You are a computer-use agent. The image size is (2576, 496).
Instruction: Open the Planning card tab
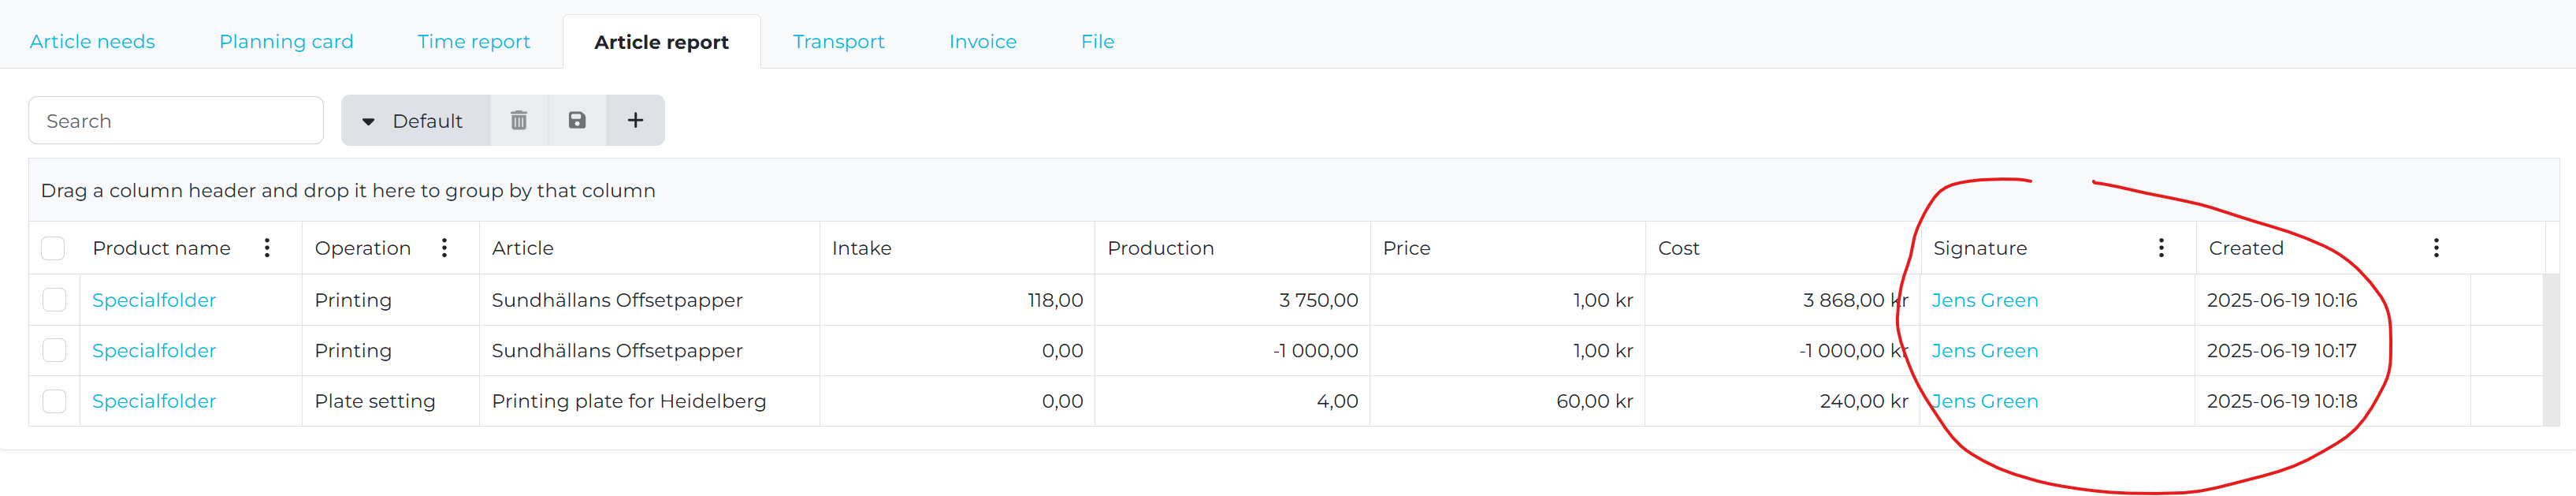pyautogui.click(x=286, y=42)
